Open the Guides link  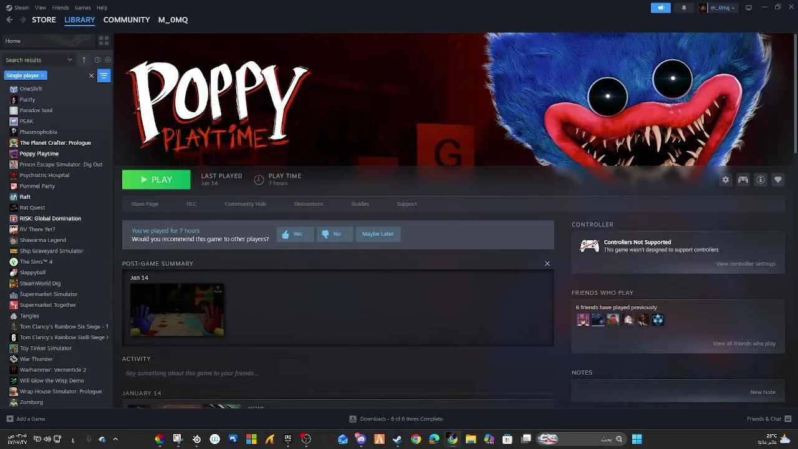click(360, 204)
